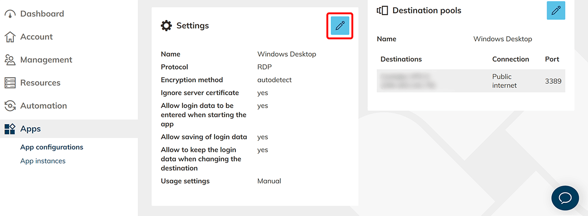This screenshot has height=216, width=588.
Task: Click the Settings gear icon
Action: (166, 26)
